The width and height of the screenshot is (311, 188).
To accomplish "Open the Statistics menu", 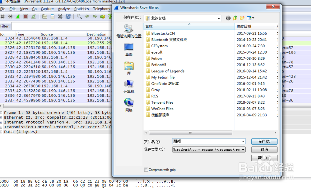I will point(81,9).
